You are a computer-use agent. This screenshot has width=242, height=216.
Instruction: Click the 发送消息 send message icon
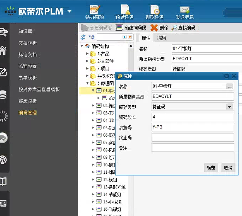185,10
